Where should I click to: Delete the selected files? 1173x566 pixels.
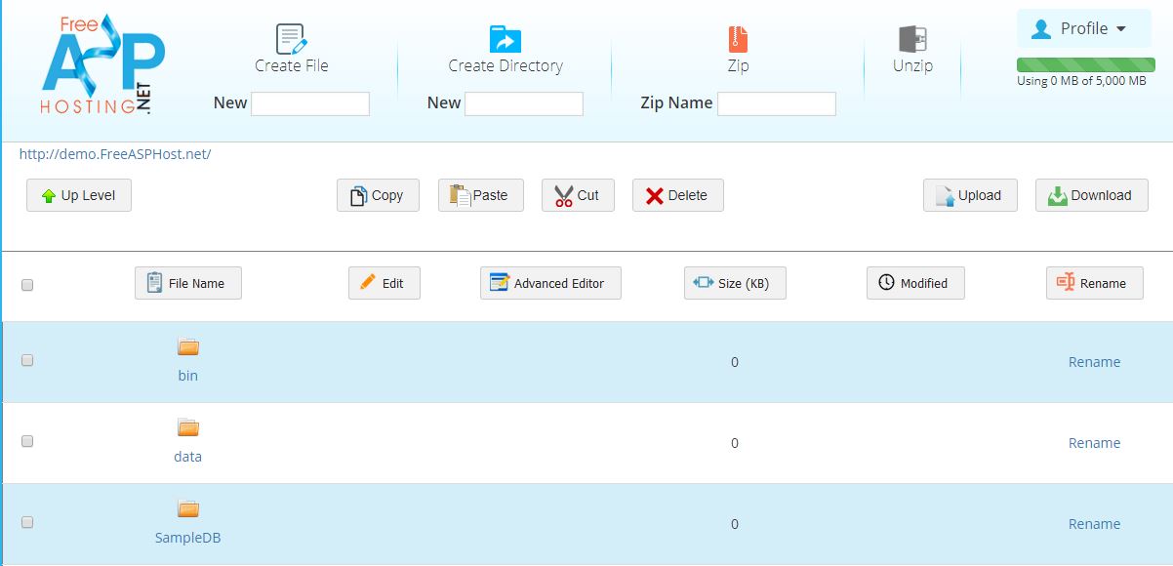[678, 195]
